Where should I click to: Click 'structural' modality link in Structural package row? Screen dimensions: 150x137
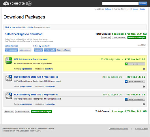tap(49, 69)
